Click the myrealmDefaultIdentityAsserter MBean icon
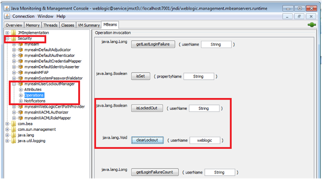Image resolution: width=322 pixels, height=179 pixels. point(20,67)
